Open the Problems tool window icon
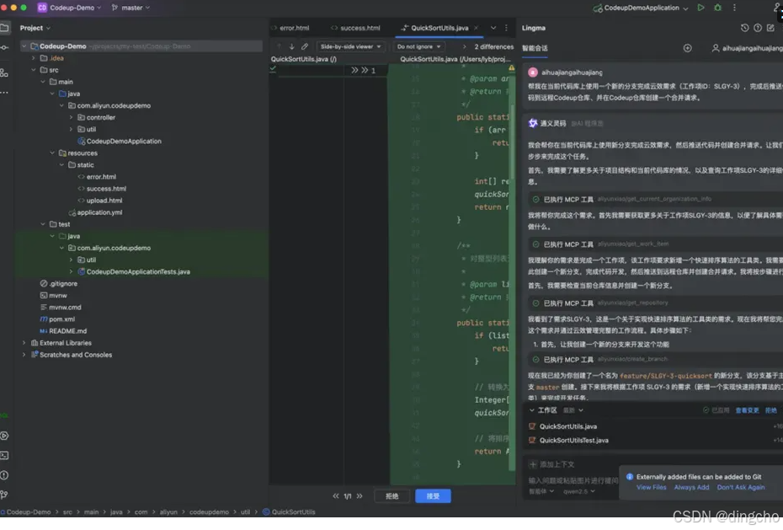 pyautogui.click(x=4, y=475)
